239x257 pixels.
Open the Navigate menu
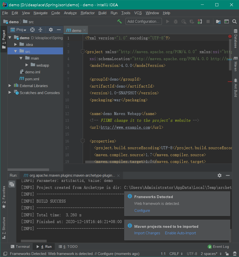tap(41, 13)
